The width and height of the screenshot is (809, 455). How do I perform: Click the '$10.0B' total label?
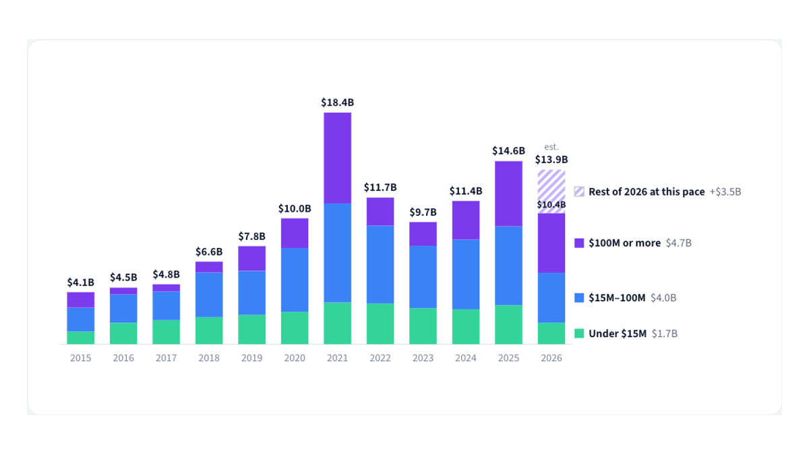(x=295, y=208)
